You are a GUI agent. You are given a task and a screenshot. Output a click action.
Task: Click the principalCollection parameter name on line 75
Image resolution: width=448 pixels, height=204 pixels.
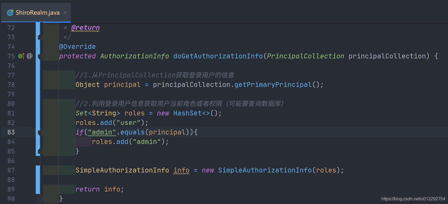(387, 56)
